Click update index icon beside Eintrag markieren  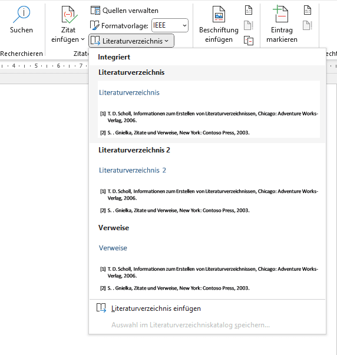308,25
